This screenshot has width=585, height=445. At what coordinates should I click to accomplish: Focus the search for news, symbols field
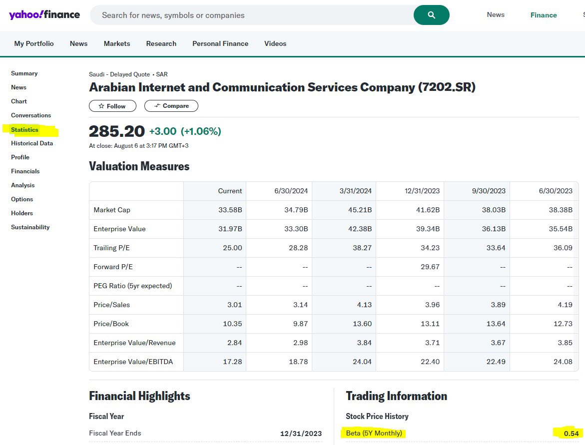tap(252, 15)
